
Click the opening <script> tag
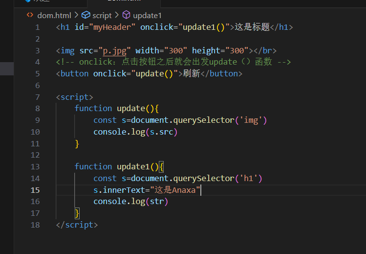point(75,97)
